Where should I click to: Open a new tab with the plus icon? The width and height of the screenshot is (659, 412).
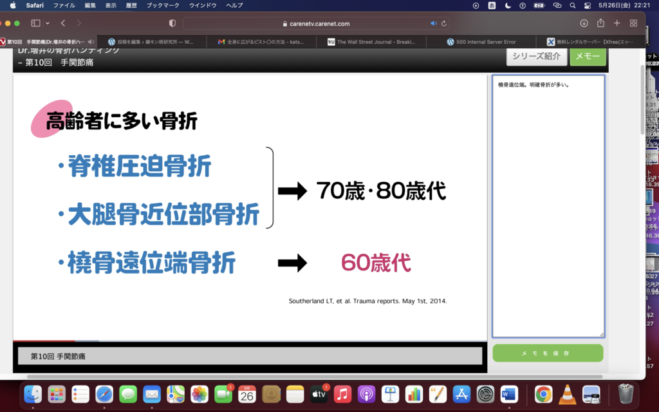tap(617, 23)
